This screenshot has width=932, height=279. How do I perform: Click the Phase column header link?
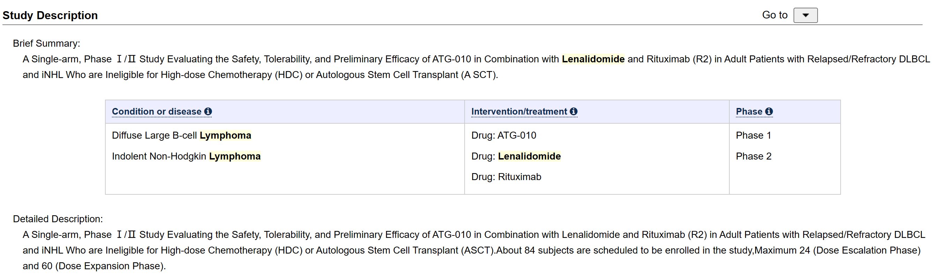point(749,111)
